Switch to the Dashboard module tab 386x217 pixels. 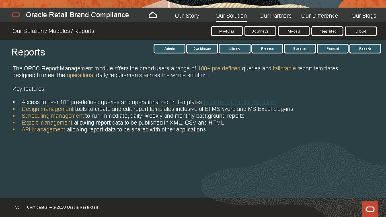202,49
